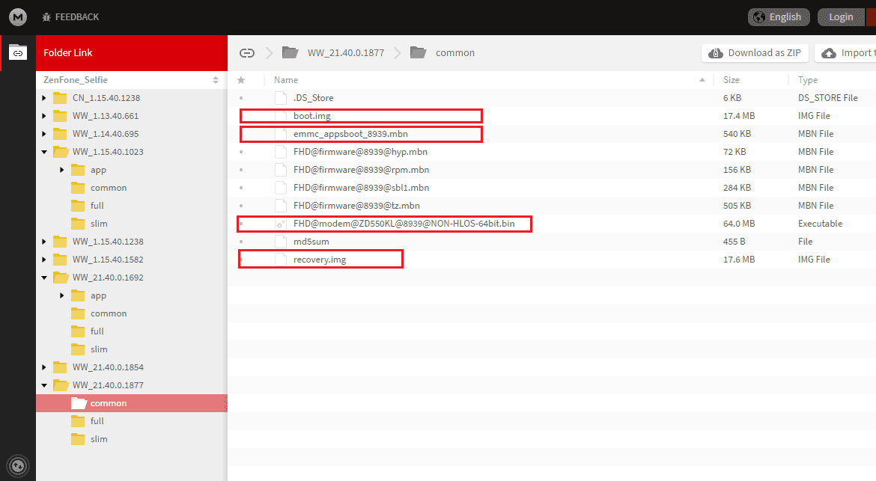Open the FEEDBACK bug icon
Viewport: 876px width, 481px height.
pos(46,17)
